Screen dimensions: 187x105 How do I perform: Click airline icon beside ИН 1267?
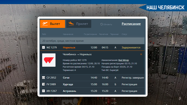(43, 91)
